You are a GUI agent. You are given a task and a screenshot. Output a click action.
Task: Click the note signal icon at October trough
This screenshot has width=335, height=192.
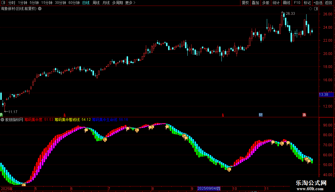[229, 170]
